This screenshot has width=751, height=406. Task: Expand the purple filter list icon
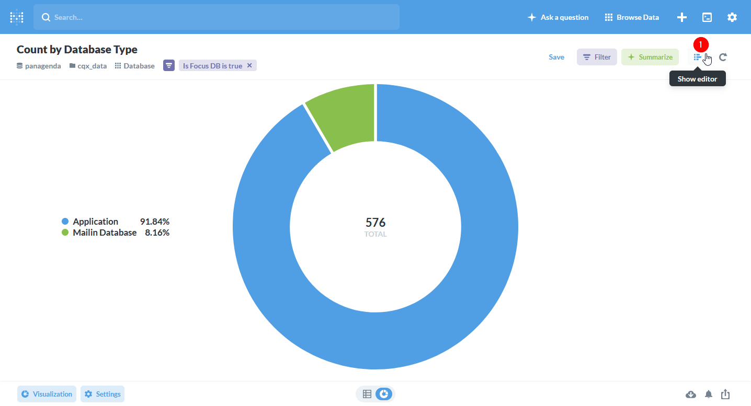click(169, 65)
